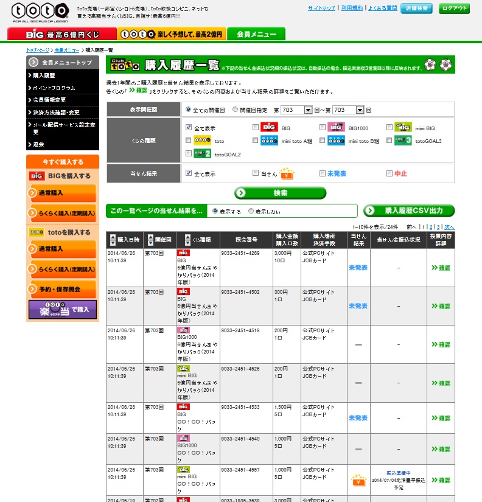Click the 利用規約 link

coord(352,8)
